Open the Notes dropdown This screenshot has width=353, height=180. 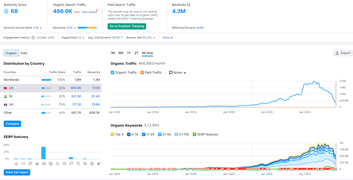pyautogui.click(x=178, y=73)
